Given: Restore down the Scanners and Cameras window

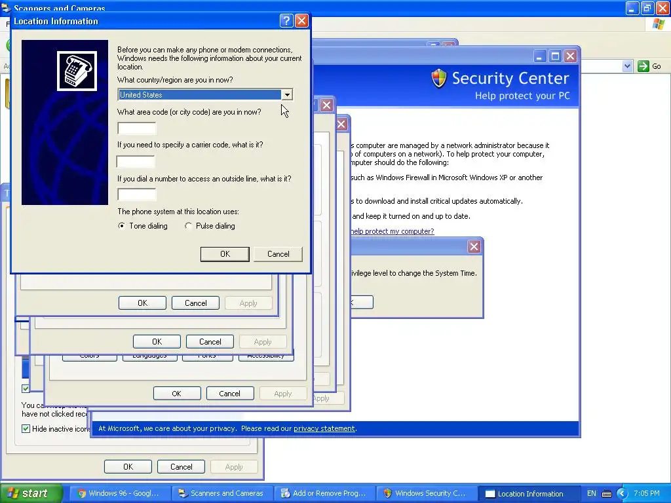Looking at the screenshot, I should point(647,8).
